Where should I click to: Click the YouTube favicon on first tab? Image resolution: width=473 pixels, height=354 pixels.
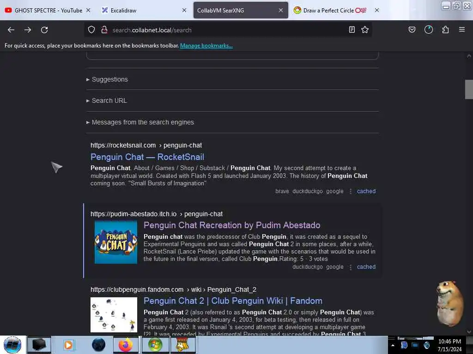pyautogui.click(x=8, y=10)
